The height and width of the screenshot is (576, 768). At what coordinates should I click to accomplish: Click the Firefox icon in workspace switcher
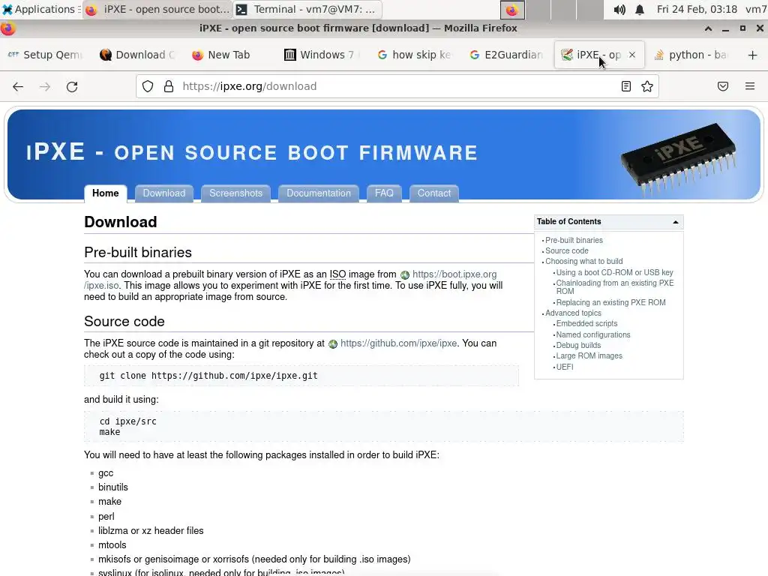(x=512, y=10)
